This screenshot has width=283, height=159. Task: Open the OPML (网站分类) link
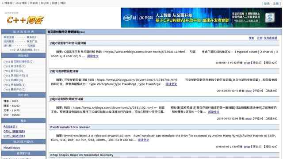[14, 136]
